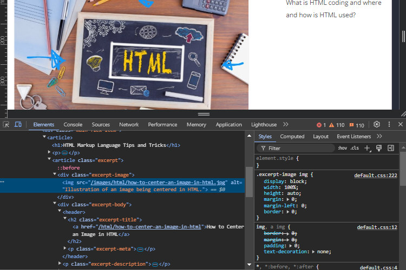The width and height of the screenshot is (406, 270).
Task: Open the default.css:222 source link
Action: click(x=376, y=175)
